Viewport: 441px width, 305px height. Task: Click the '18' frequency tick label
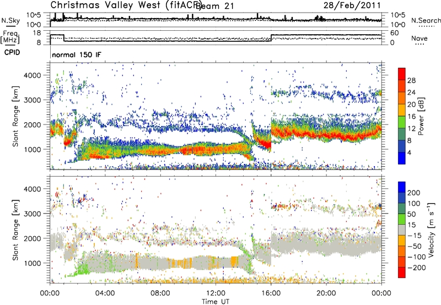[x=36, y=33]
